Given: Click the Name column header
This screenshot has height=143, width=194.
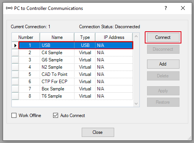Looking at the screenshot, I should tap(57, 37).
